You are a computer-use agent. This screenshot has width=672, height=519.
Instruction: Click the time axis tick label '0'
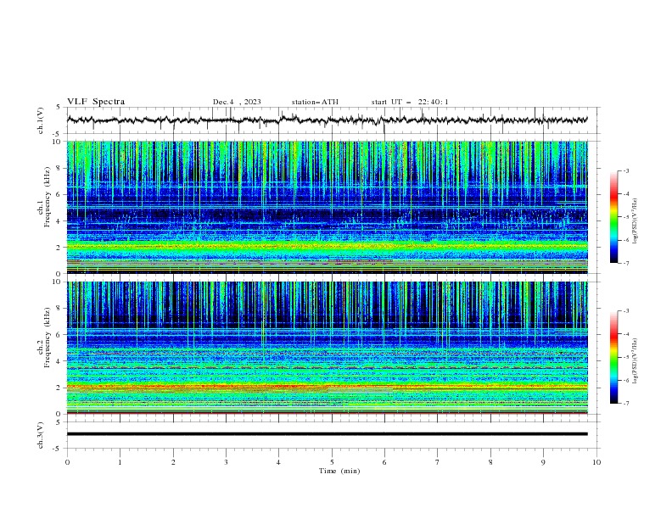click(x=67, y=462)
